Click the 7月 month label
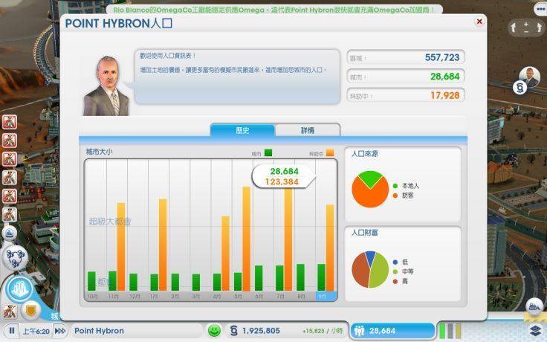The height and width of the screenshot is (342, 547). point(280,297)
